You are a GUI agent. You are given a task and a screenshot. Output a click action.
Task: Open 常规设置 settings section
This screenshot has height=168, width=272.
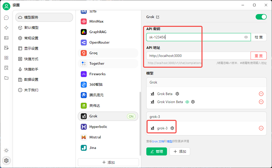[44, 38]
